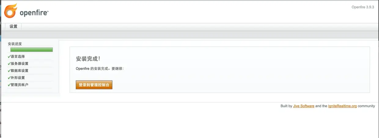Screen dimensions: 379x138
Task: Open the 管理员帐户 sidebar step
Action: tap(20, 85)
